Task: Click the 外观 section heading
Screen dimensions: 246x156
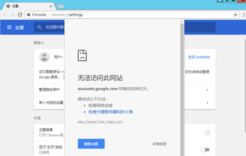Action: (x=37, y=118)
